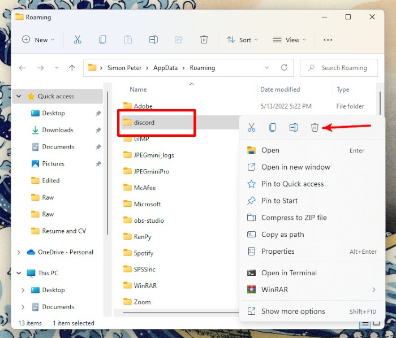Switch to details view icon in status bar
396x338 pixels.
click(x=365, y=324)
